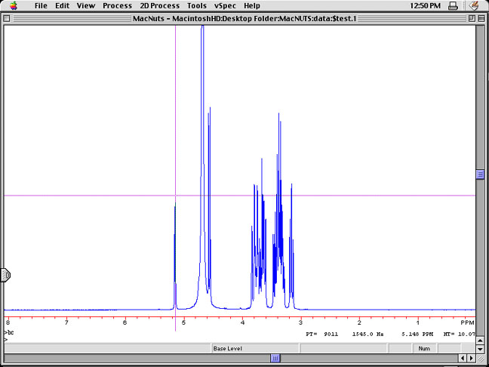Open the Apple menu
489x367 pixels.
coord(10,5)
